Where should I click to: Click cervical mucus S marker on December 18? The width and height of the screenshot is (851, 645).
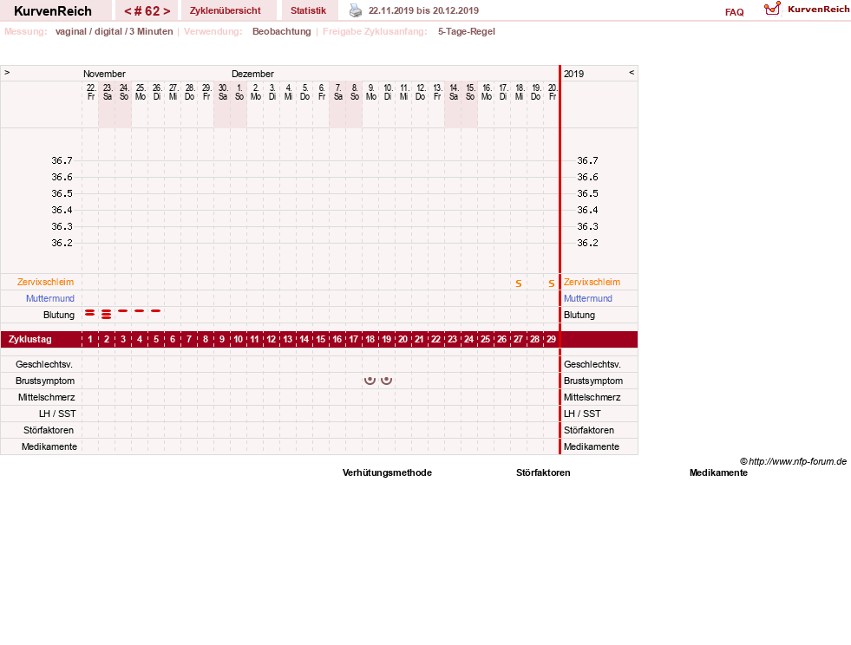[x=519, y=283]
